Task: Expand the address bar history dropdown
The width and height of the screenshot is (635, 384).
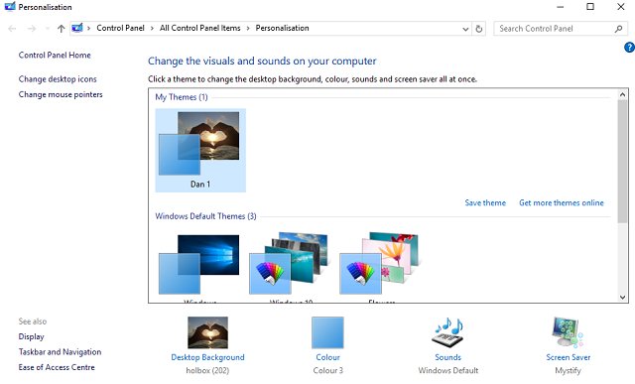Action: pyautogui.click(x=465, y=29)
